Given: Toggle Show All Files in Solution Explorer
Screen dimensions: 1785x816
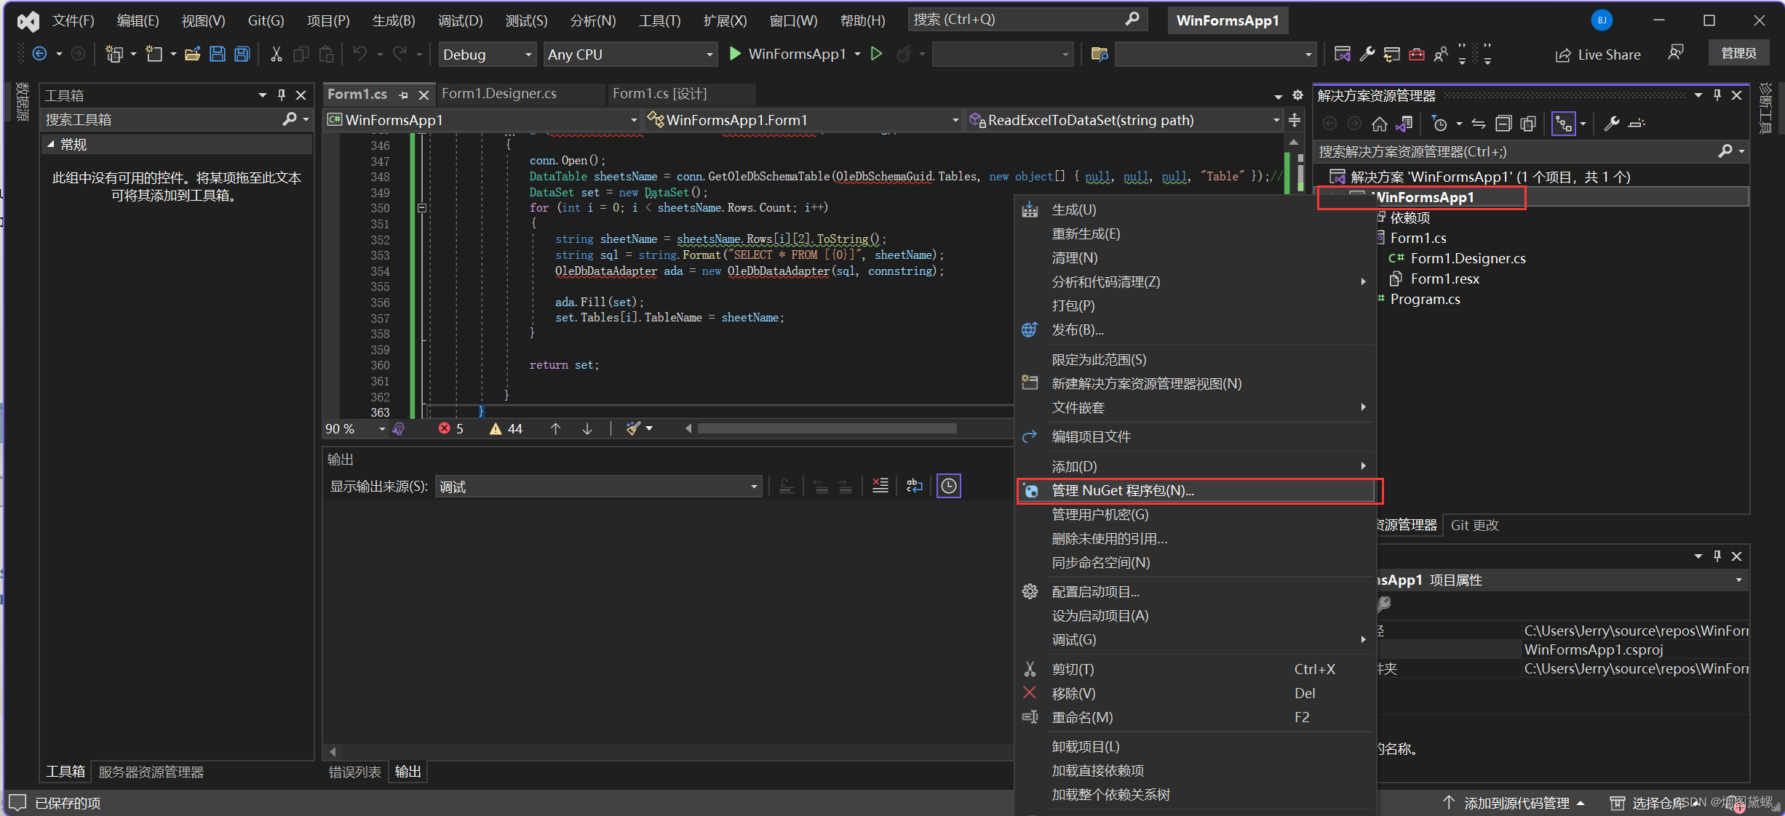Looking at the screenshot, I should click(x=1528, y=124).
